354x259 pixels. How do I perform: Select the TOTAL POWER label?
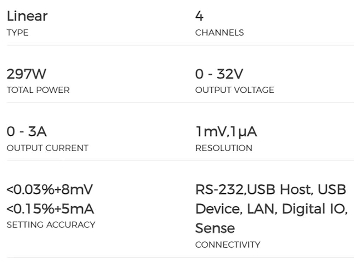pos(38,90)
